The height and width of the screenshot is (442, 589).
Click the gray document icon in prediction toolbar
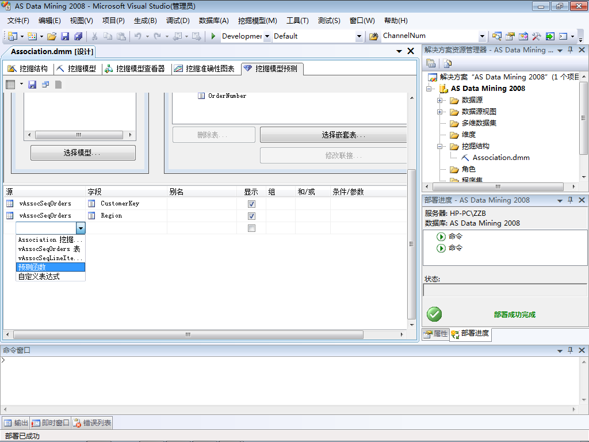58,85
